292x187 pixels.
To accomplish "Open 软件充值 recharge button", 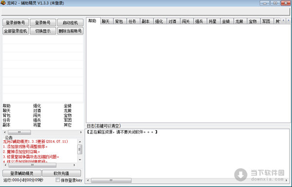I will pyautogui.click(x=61, y=173).
